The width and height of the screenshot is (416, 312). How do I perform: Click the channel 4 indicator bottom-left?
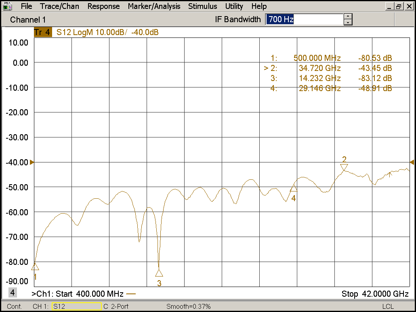[12, 292]
